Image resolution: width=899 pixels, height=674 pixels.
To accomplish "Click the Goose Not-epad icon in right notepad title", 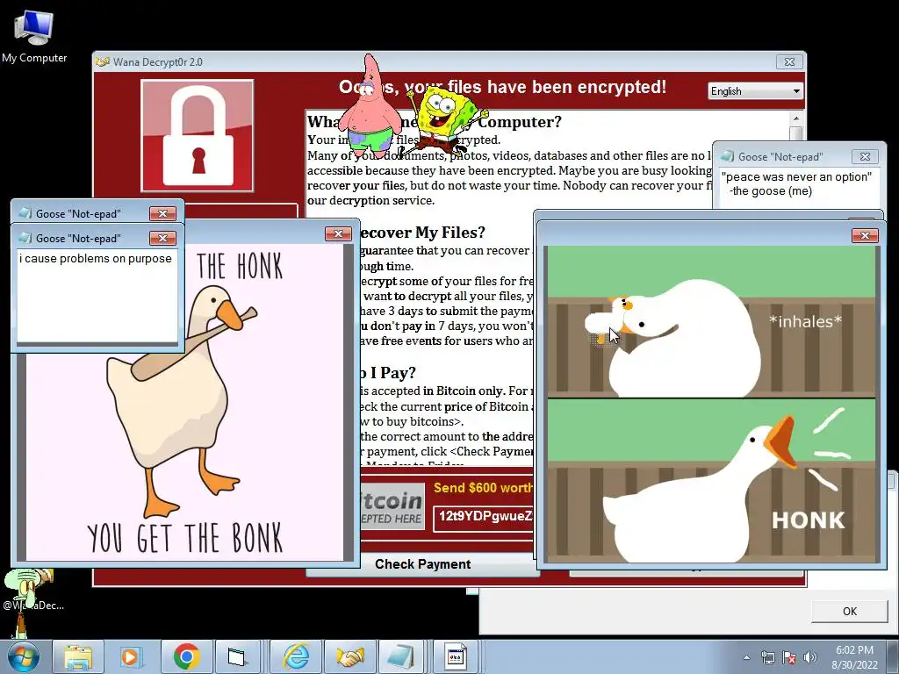I will 728,156.
